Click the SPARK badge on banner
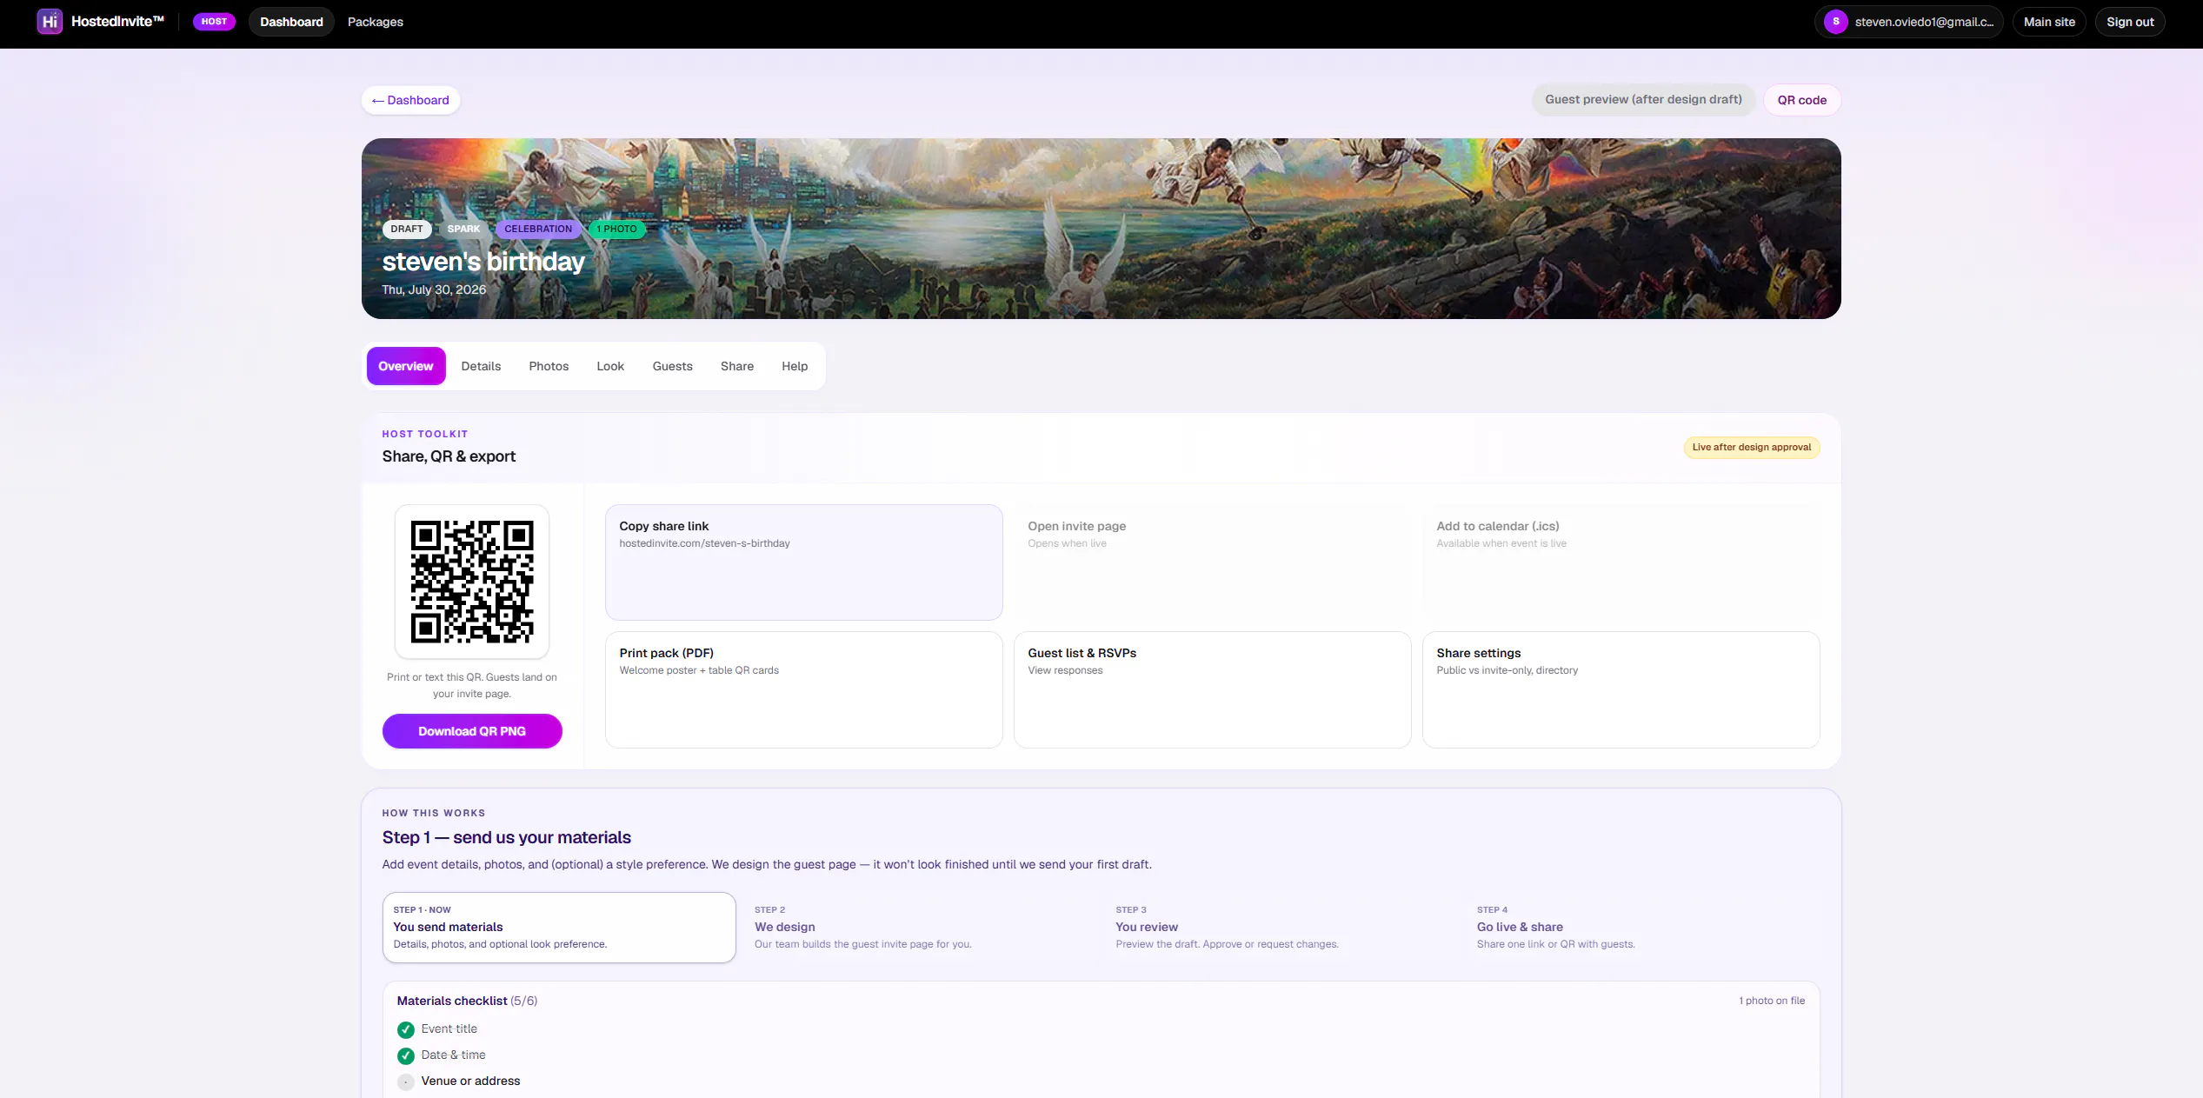The height and width of the screenshot is (1098, 2203). pyautogui.click(x=463, y=230)
